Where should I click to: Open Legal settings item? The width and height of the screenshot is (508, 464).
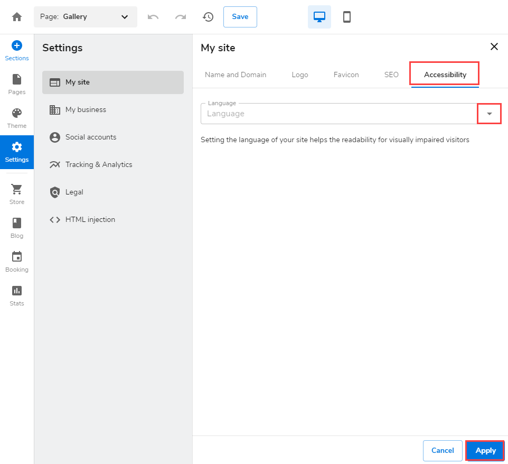(x=113, y=192)
